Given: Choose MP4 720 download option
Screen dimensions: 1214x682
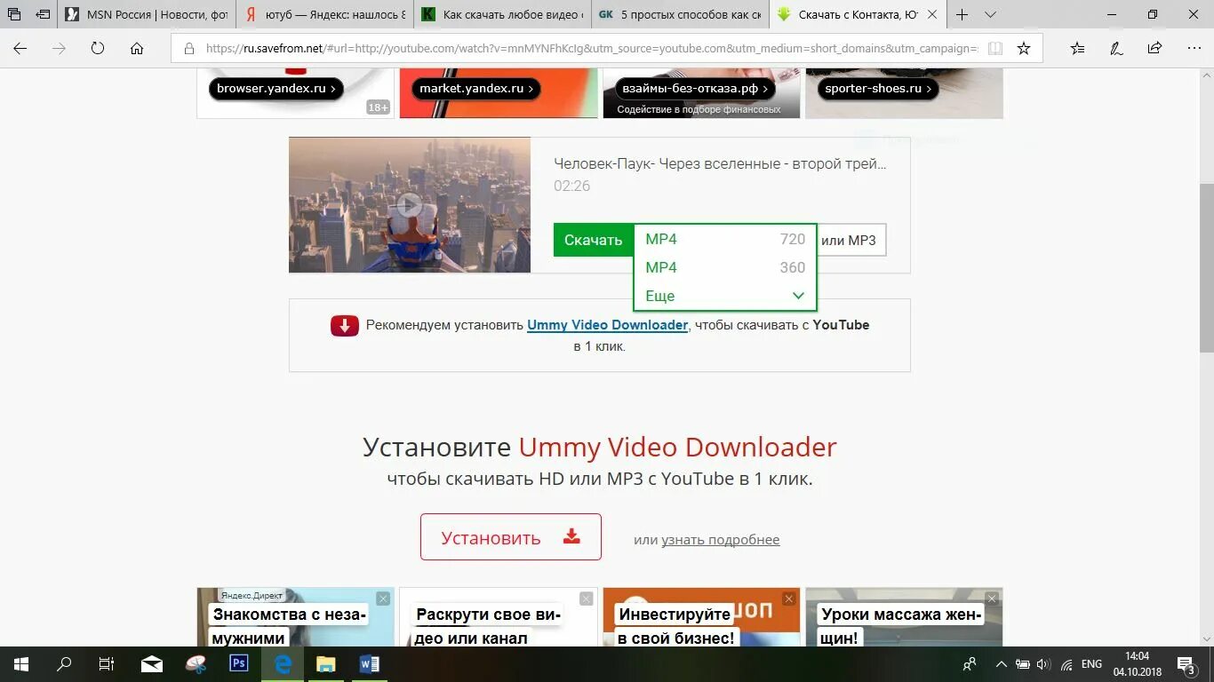Looking at the screenshot, I should (x=725, y=239).
